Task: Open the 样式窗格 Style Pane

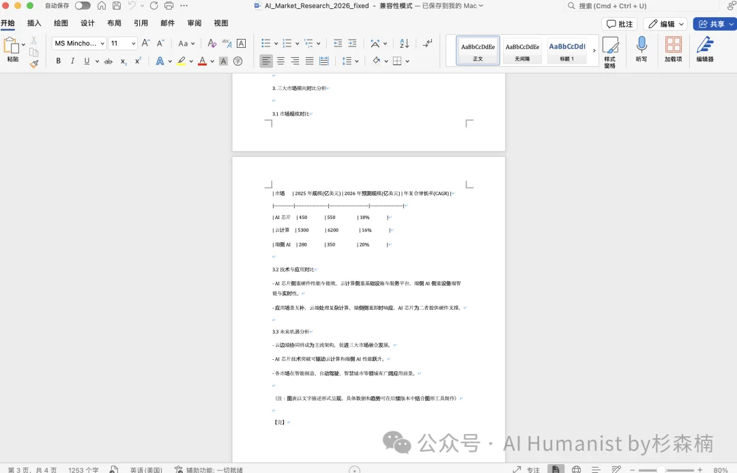Action: (611, 50)
